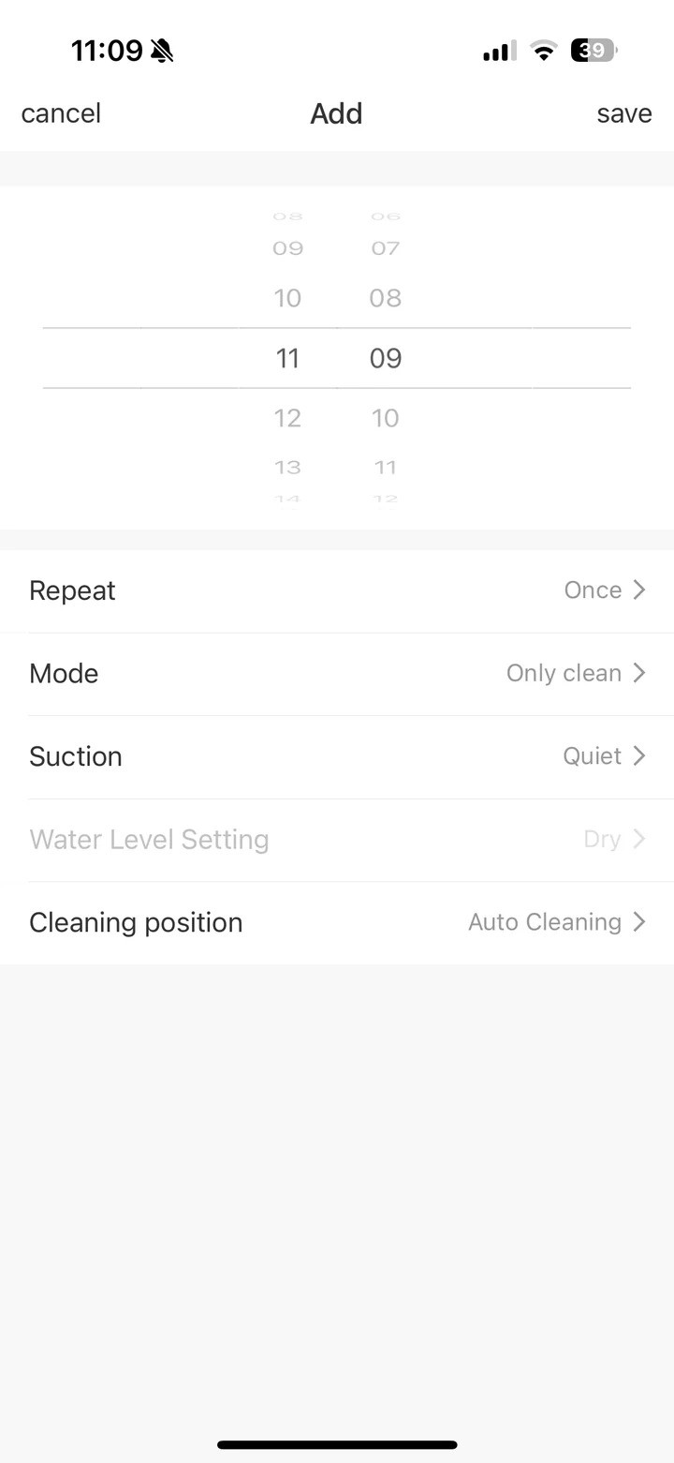
Task: Tap the cellular signal bars icon
Action: 499,52
